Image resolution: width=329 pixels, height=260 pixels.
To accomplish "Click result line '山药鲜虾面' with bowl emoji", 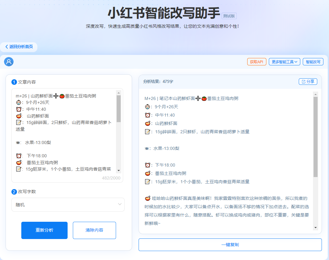I will tap(161, 123).
